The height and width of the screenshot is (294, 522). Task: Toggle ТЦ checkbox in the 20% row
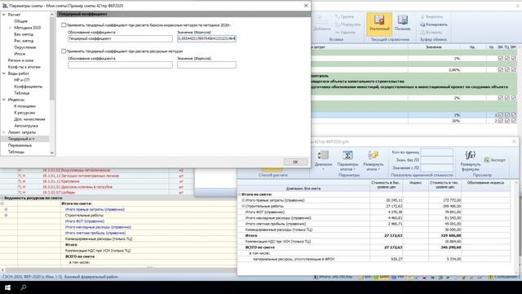point(507,121)
